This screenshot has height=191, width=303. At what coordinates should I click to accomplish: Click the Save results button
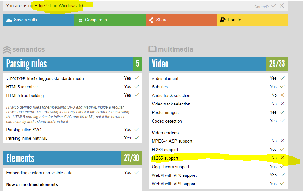[39, 20]
